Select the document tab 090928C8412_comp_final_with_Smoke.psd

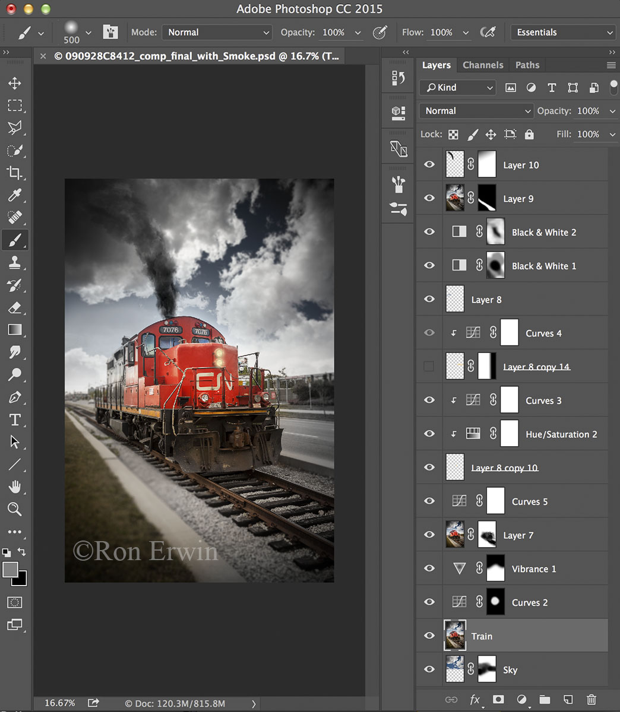[197, 56]
